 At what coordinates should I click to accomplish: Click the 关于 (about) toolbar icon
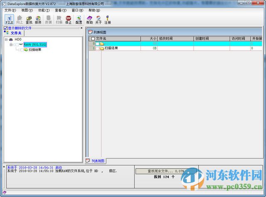pos(99,20)
